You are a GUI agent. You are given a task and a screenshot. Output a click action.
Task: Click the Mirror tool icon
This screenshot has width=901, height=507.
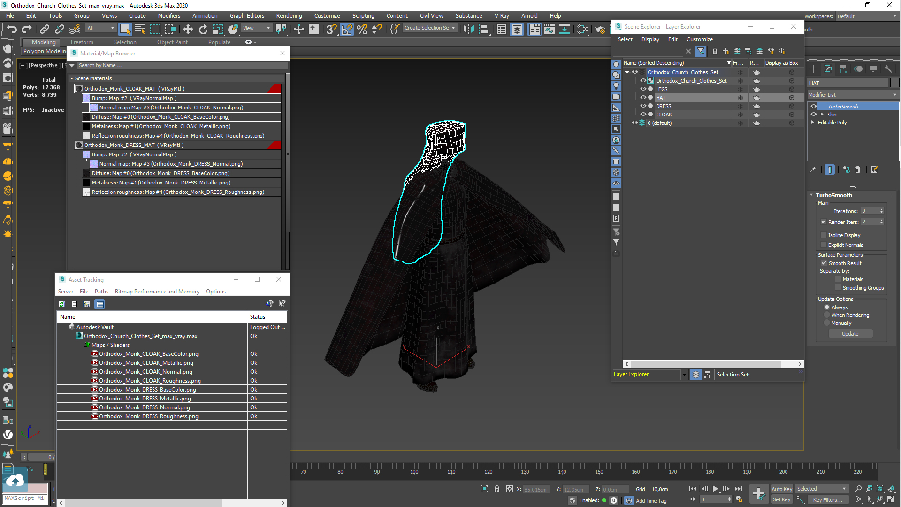[468, 29]
